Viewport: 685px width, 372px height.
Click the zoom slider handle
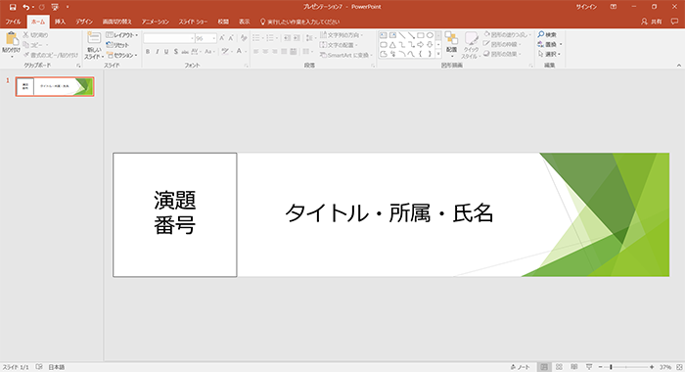tap(611, 367)
